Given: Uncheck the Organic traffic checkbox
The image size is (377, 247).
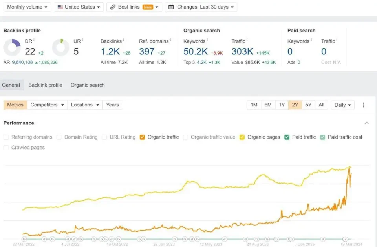Looking at the screenshot, I should pyautogui.click(x=142, y=137).
